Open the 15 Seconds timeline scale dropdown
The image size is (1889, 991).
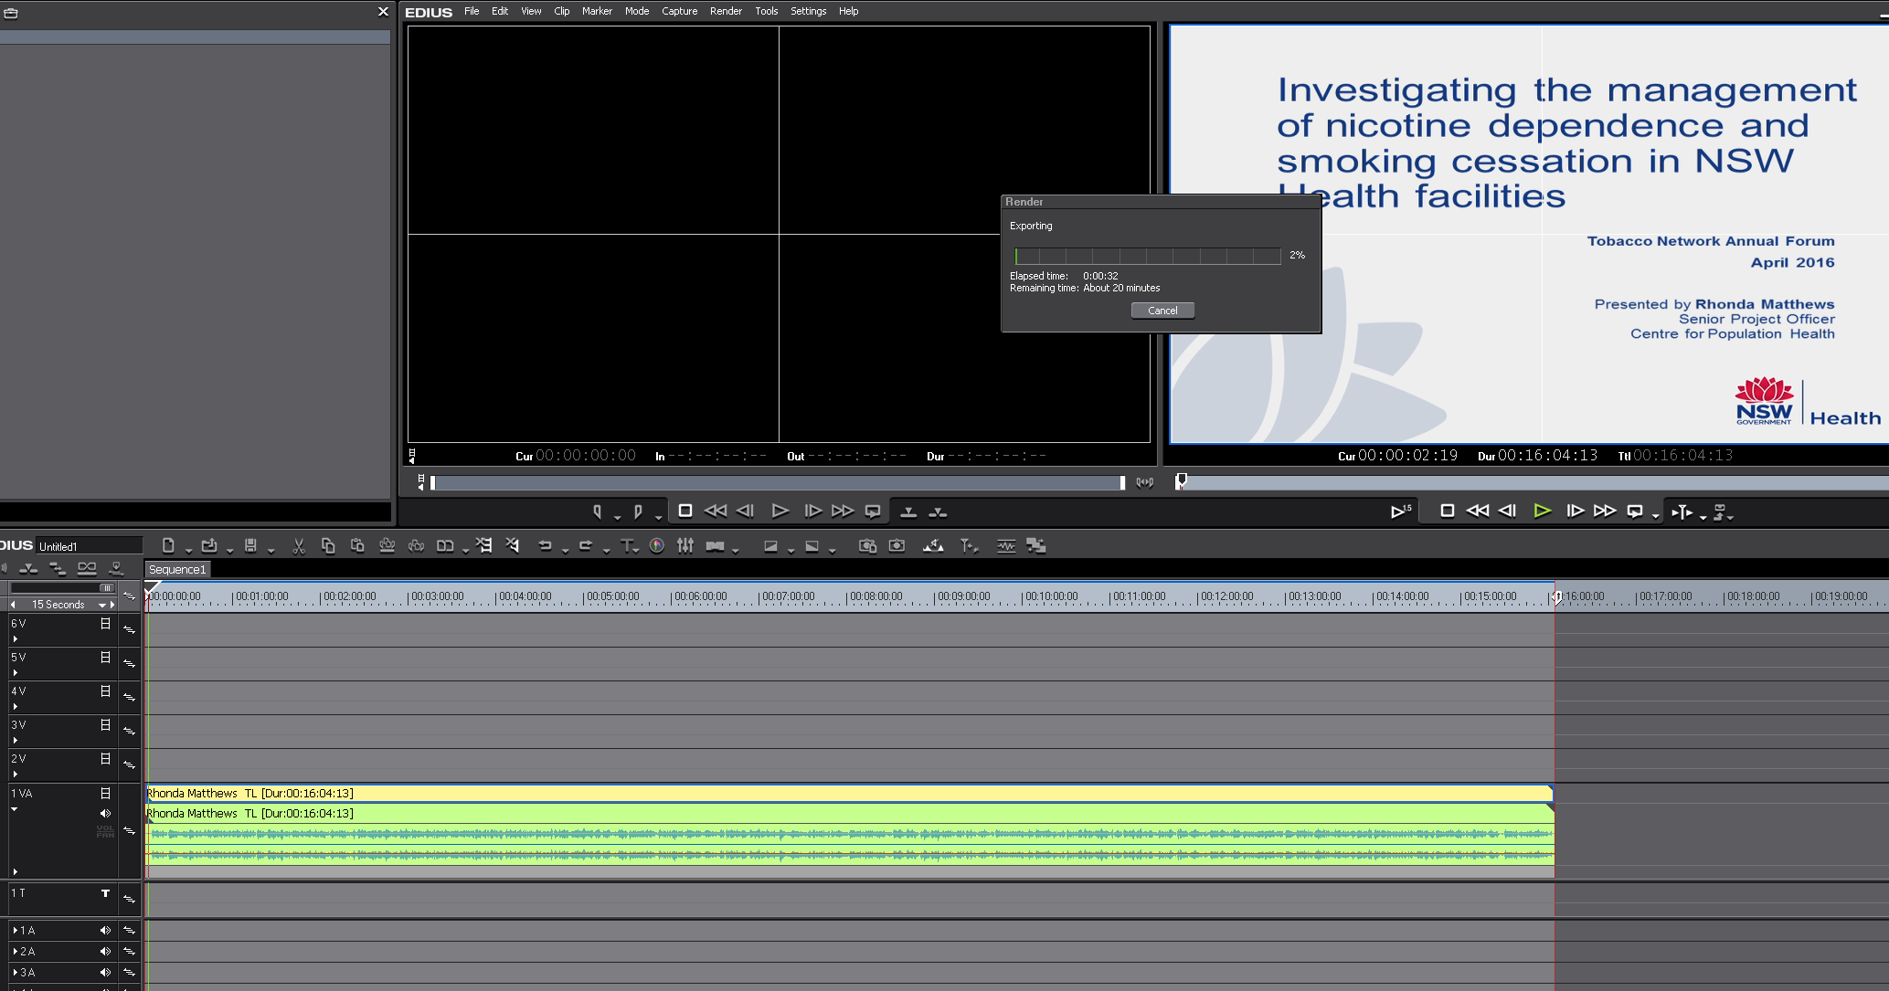pos(101,605)
